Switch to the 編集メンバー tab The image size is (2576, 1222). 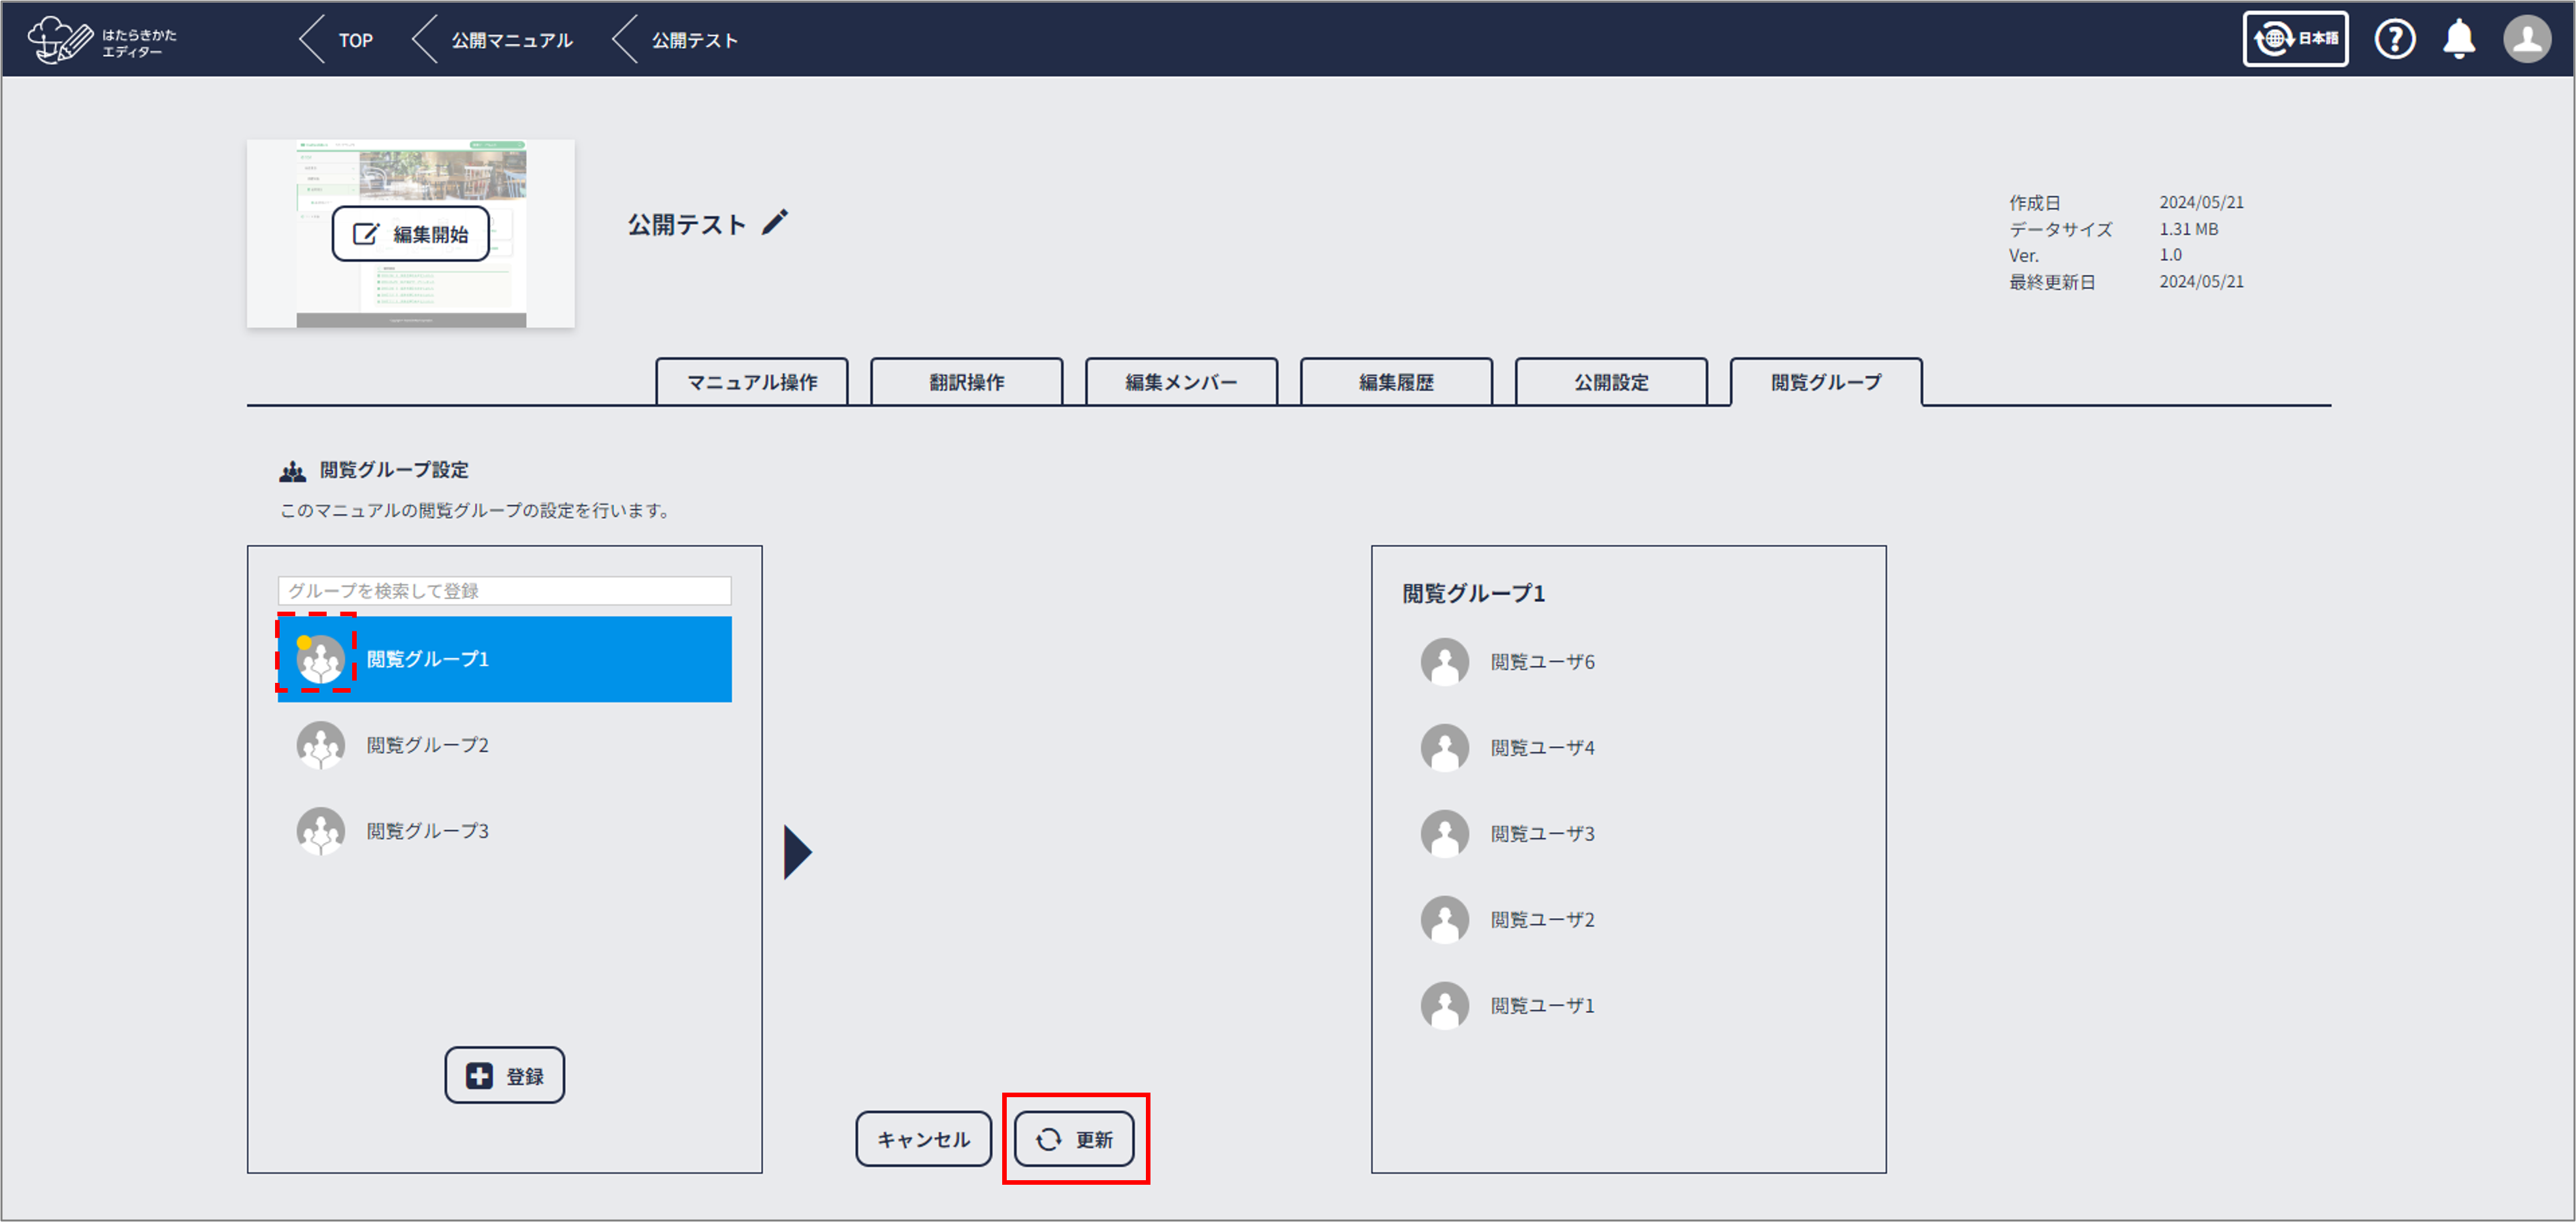[x=1180, y=382]
